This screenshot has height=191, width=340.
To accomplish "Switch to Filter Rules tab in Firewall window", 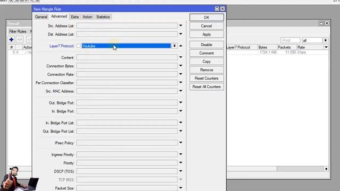I will point(18,31).
